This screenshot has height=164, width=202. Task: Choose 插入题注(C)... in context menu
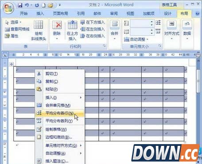click(x=60, y=161)
